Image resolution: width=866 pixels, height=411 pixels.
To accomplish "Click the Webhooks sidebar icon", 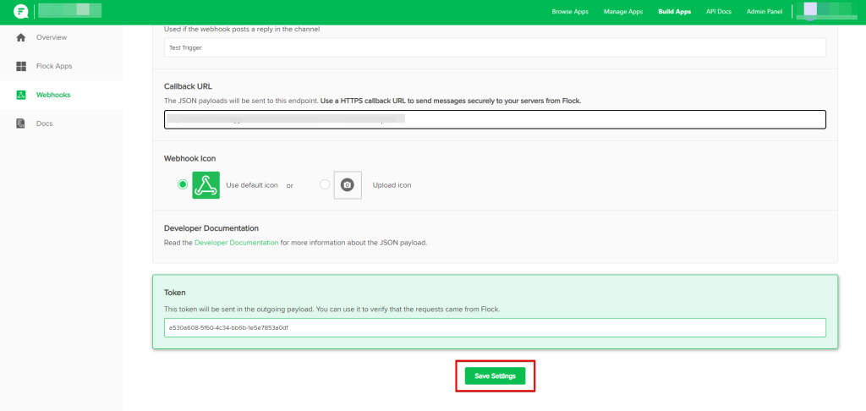I will click(21, 95).
